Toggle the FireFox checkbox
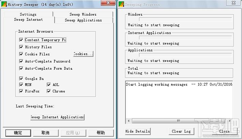Screen dimensions: 242x139 tap(21, 91)
